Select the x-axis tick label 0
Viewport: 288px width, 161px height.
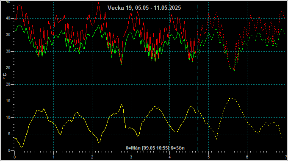(15, 157)
